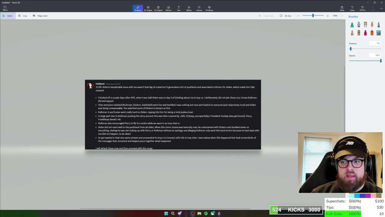Open File Explorer from the taskbar
Image resolution: width=385 pixels, height=217 pixels.
click(x=199, y=213)
